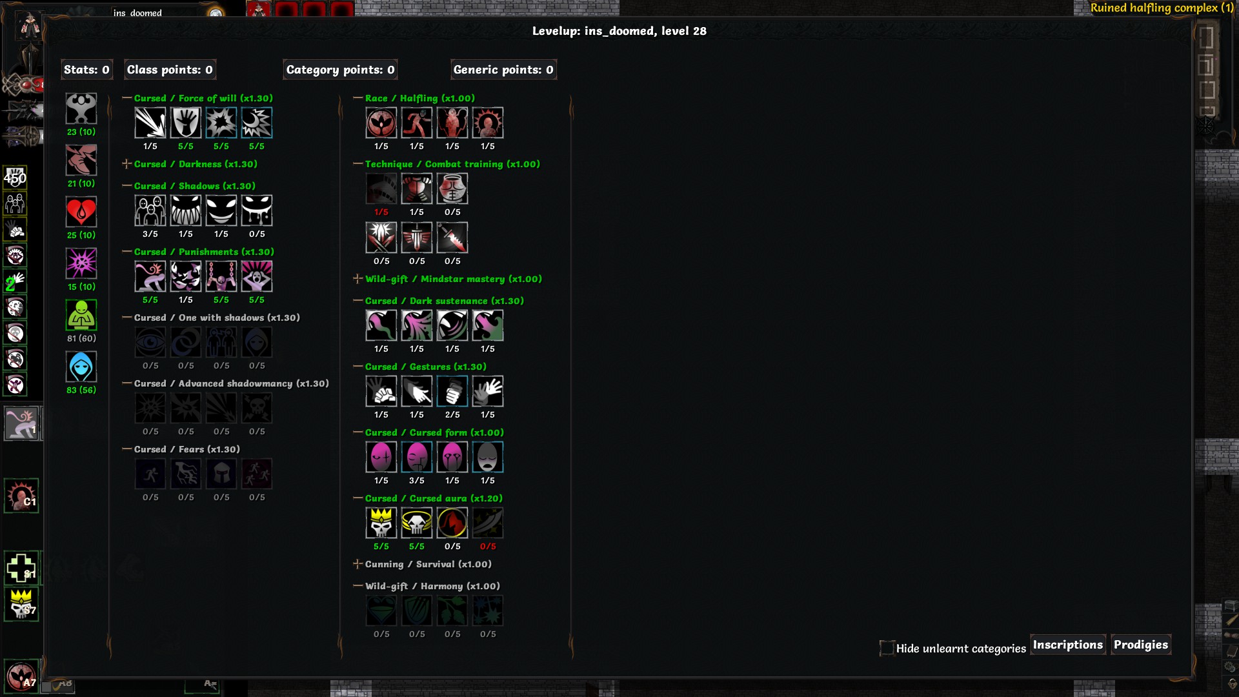Viewport: 1239px width, 697px height.
Task: Click the Generic points counter
Action: click(503, 70)
